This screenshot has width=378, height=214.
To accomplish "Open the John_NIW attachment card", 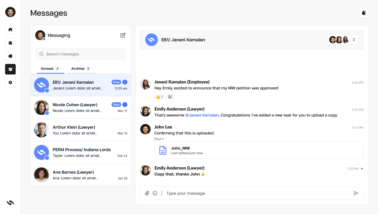I will (259, 150).
